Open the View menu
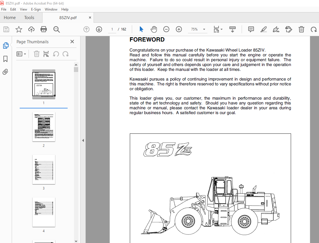Viewport: 319px width, 243px height. click(x=23, y=9)
